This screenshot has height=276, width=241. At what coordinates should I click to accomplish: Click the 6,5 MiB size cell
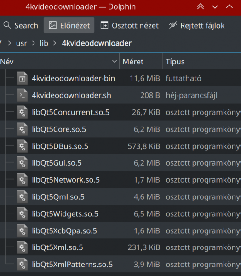(147, 214)
